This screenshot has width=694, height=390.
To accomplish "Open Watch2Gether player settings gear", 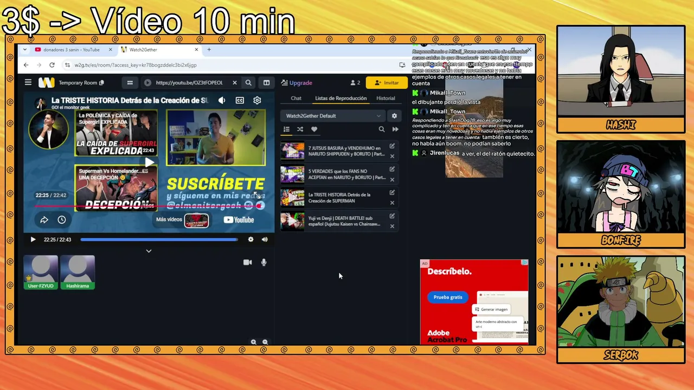I will pyautogui.click(x=250, y=239).
